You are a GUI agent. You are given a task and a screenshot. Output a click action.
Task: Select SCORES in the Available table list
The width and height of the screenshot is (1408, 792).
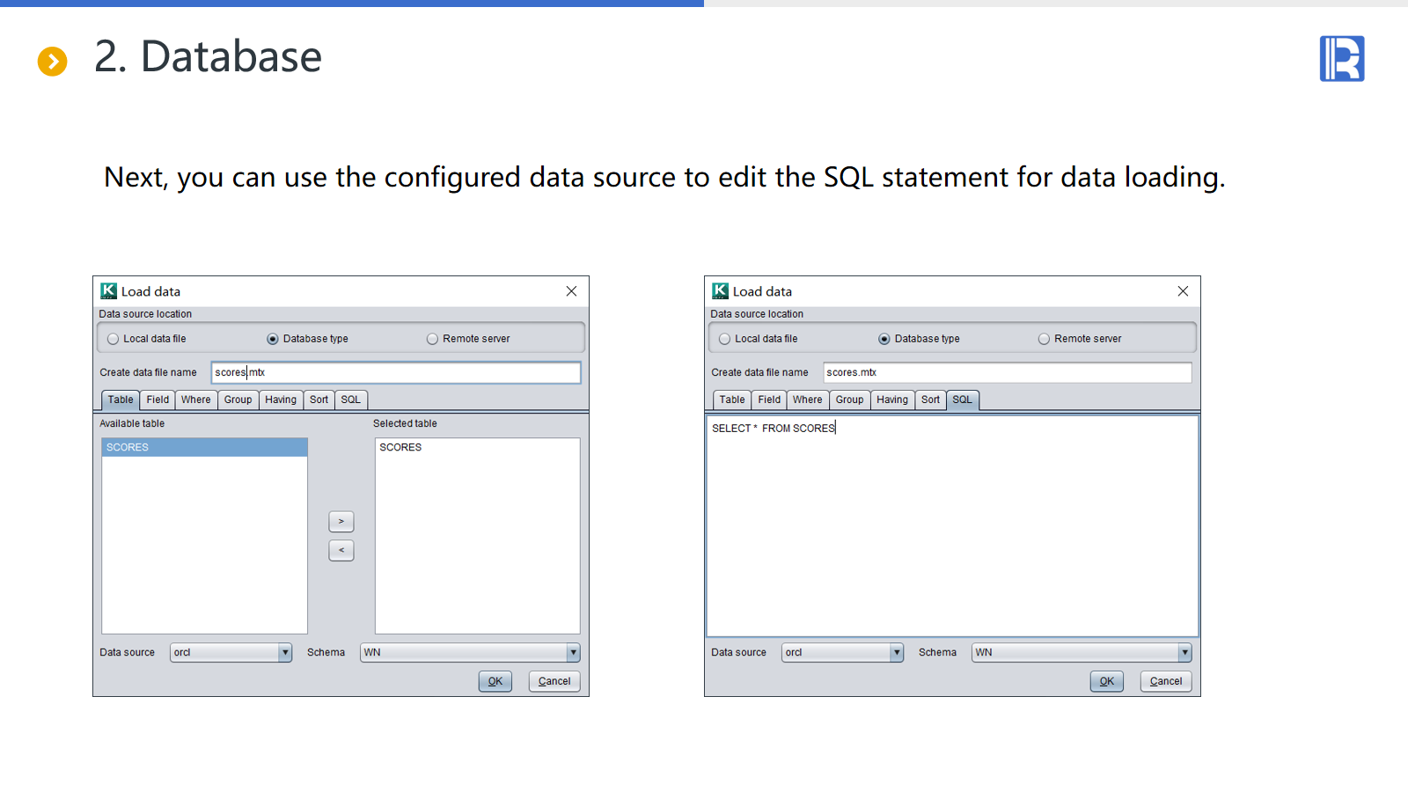pos(204,447)
